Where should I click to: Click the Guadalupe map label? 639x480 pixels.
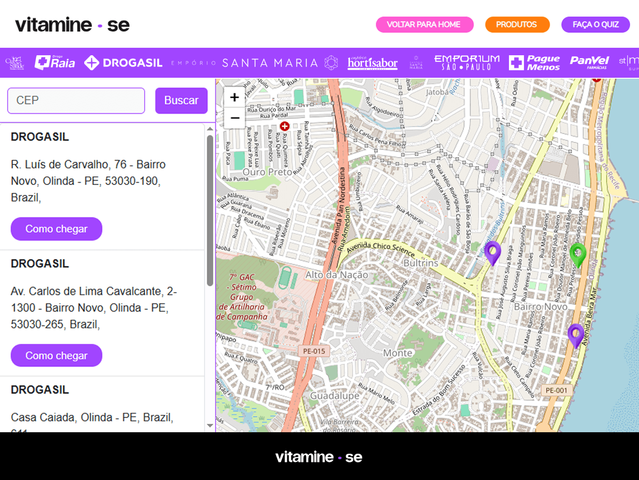(335, 396)
